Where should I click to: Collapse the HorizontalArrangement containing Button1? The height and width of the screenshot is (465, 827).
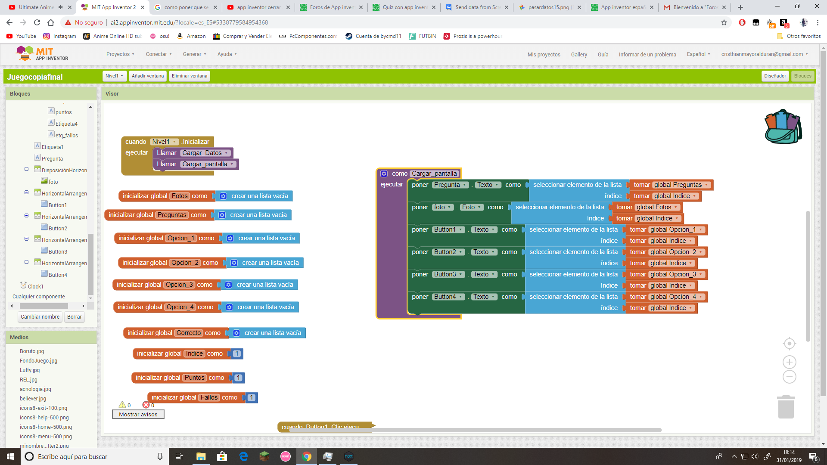[26, 193]
